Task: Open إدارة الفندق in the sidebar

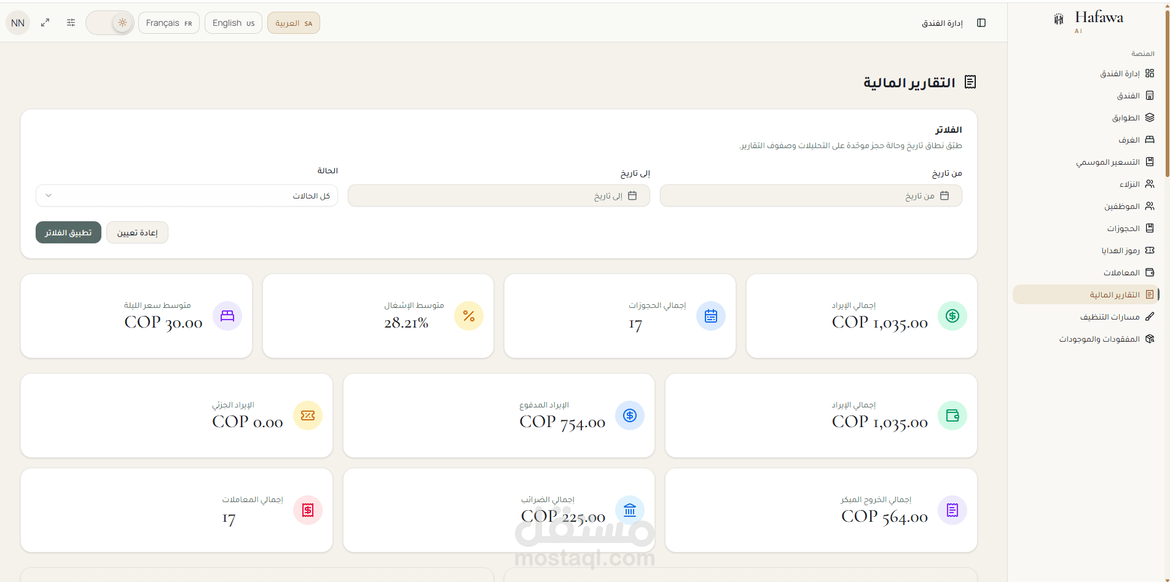Action: (1085, 73)
